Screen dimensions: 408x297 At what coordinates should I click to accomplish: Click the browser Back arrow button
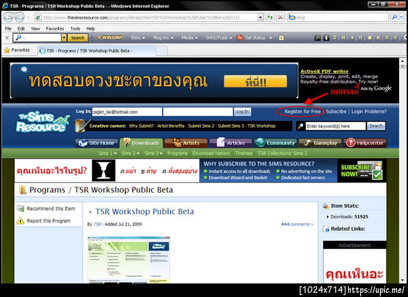[x=8, y=18]
